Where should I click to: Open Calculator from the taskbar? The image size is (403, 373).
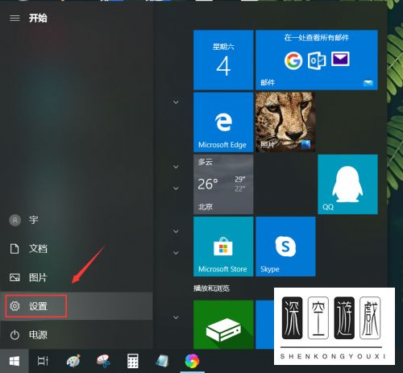[x=133, y=361]
